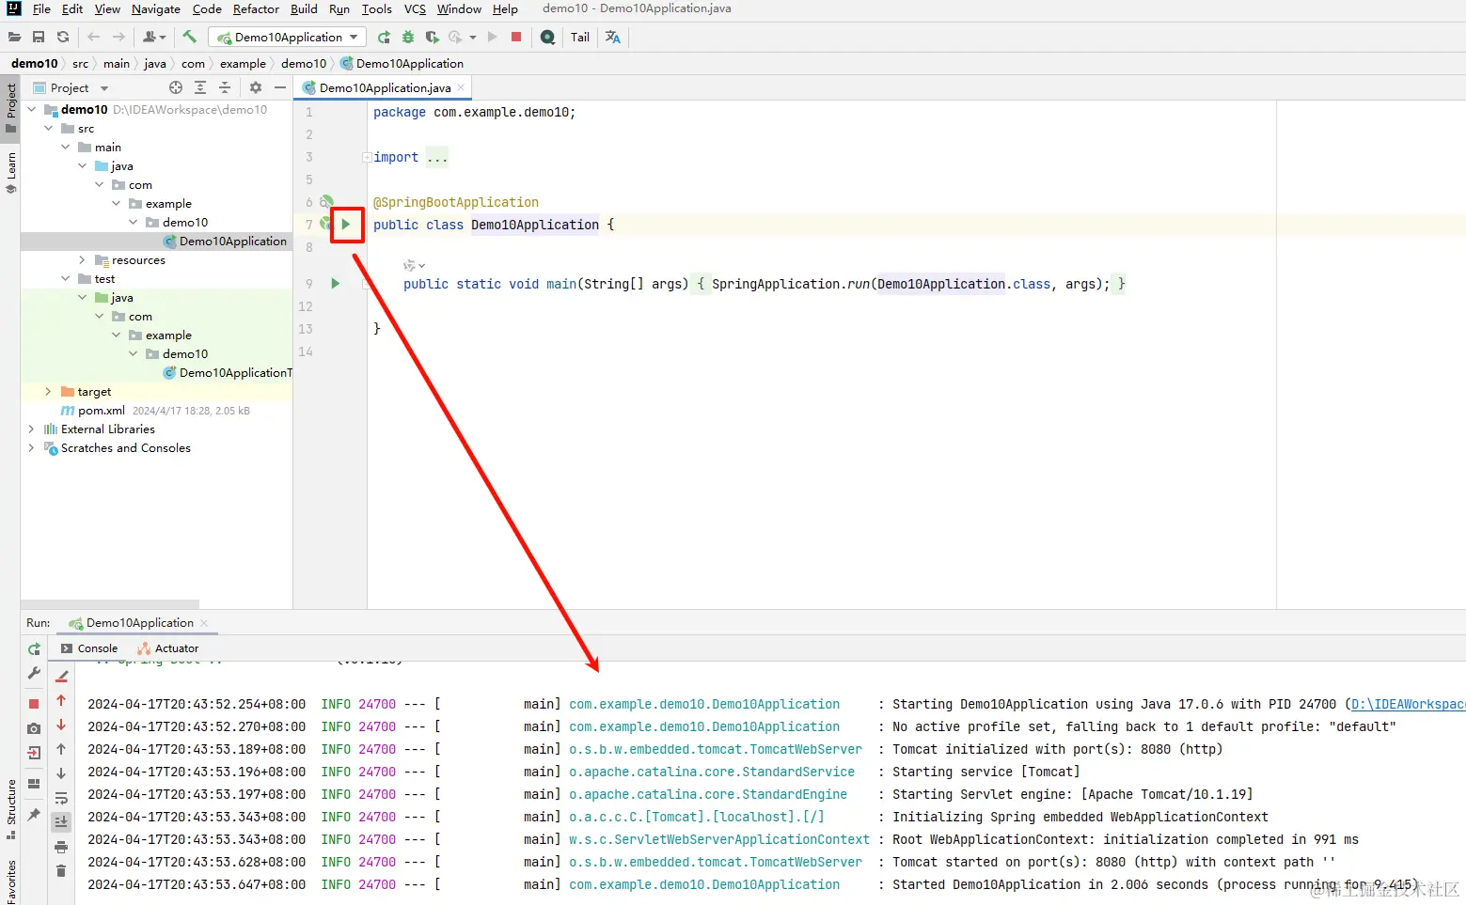Image resolution: width=1466 pixels, height=905 pixels.
Task: Expand the target folder
Action: tap(49, 392)
